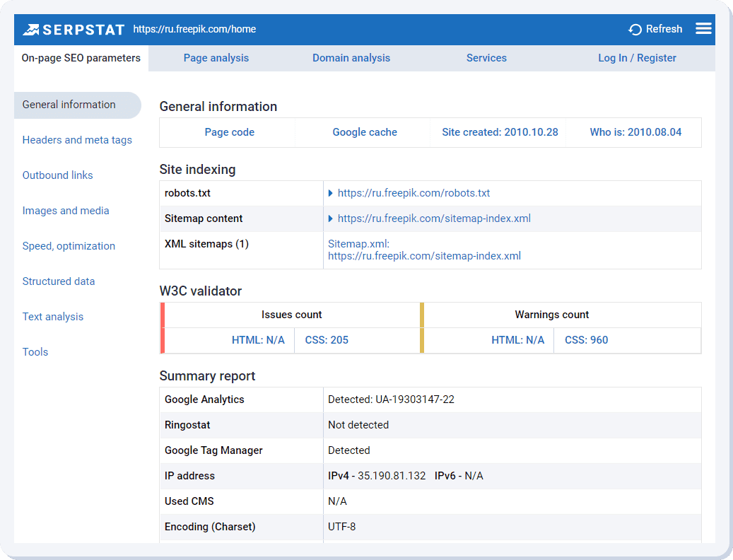This screenshot has height=560, width=733.
Task: Click the Google Tag Manager row label
Action: pos(213,450)
